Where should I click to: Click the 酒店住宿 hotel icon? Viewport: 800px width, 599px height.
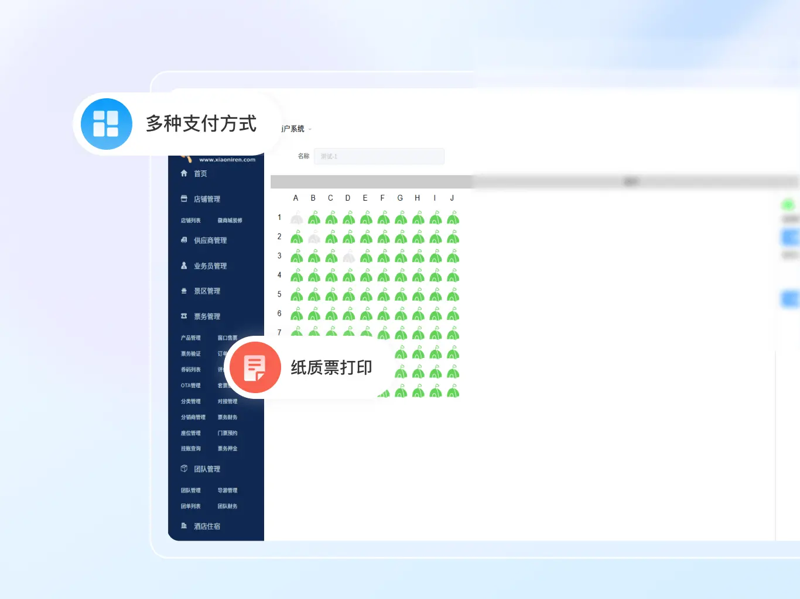[x=184, y=525]
